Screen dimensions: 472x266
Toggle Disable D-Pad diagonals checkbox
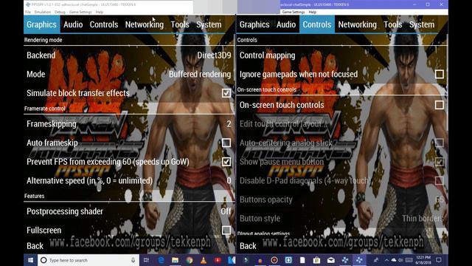[x=440, y=180]
